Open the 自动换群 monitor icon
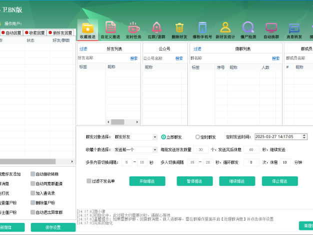The width and height of the screenshot is (313, 235). 271,30
